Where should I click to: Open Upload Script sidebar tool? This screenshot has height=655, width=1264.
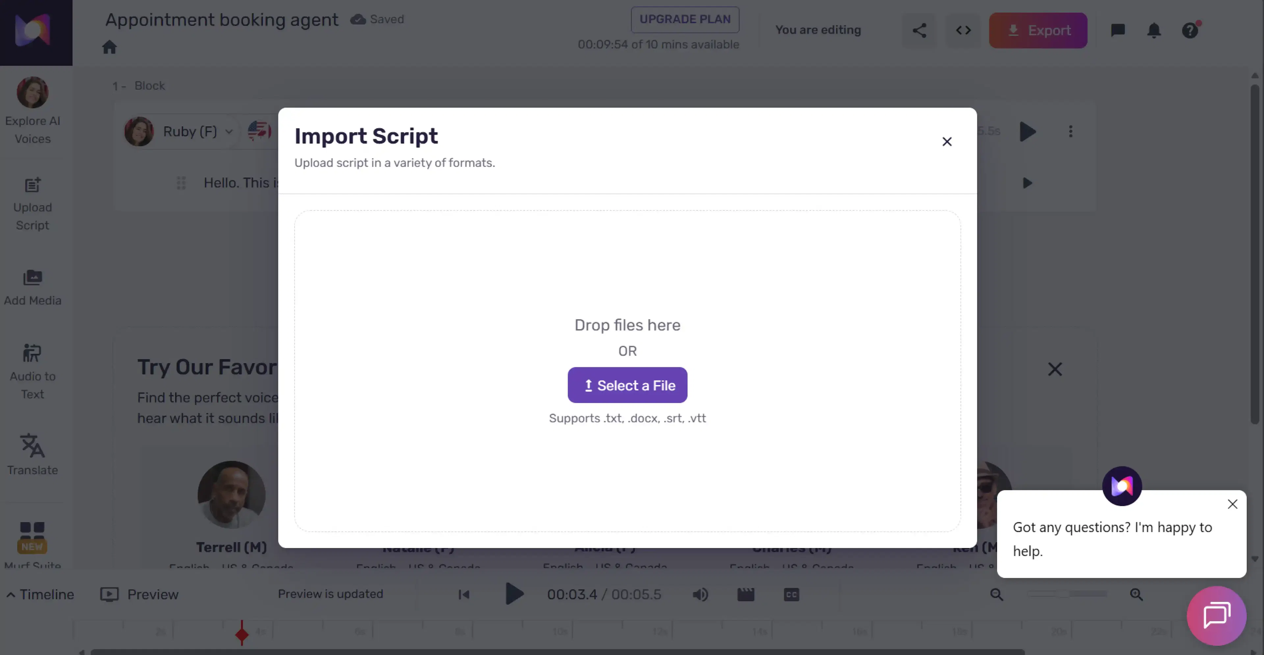coord(32,203)
